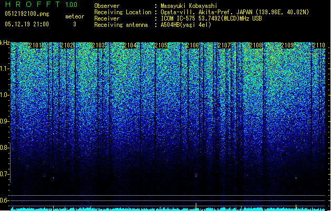Select antenna value A504HB(yagi 4el)

coord(186,25)
